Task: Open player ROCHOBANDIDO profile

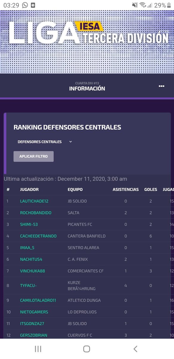Action: tap(35, 213)
